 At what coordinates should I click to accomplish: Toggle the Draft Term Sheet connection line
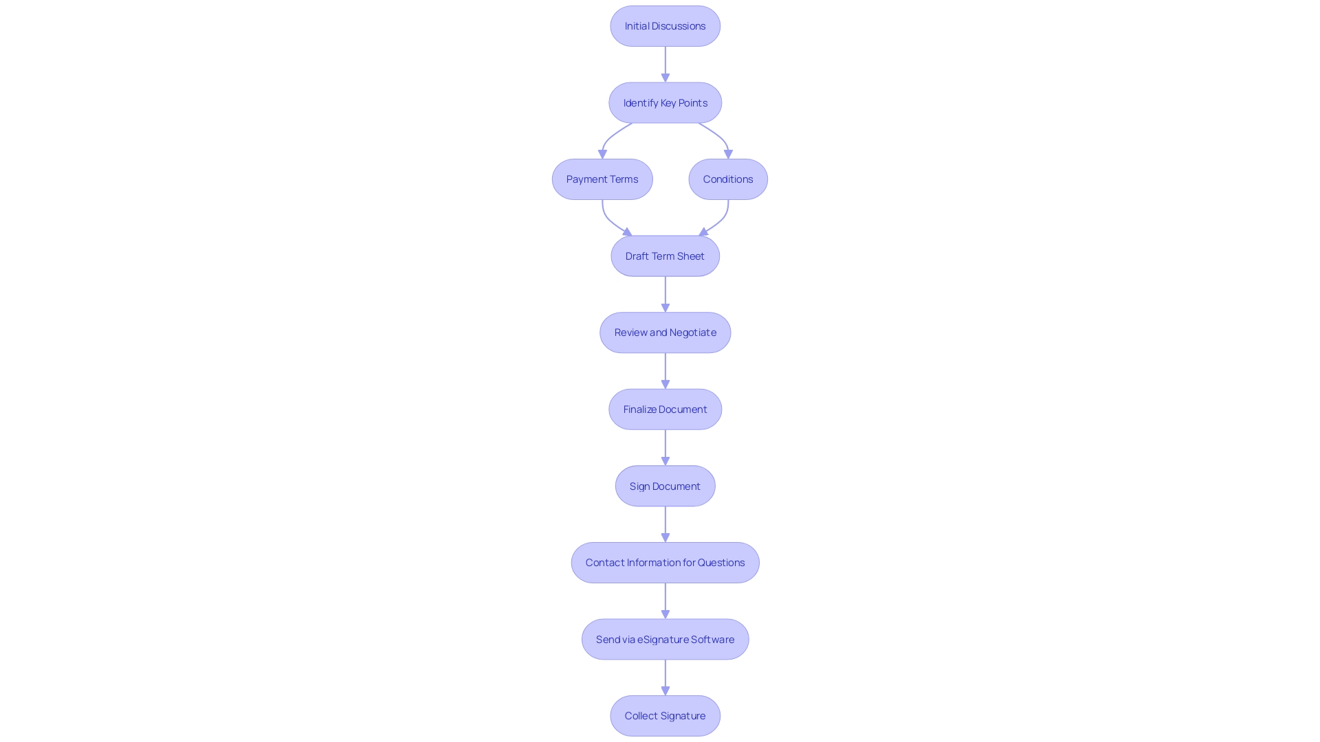click(x=665, y=295)
